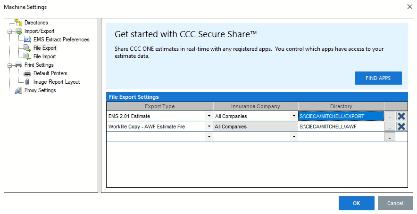Browse directory for Workfile Copy AWF row
Viewport: 417px width, 214px height.
point(390,127)
